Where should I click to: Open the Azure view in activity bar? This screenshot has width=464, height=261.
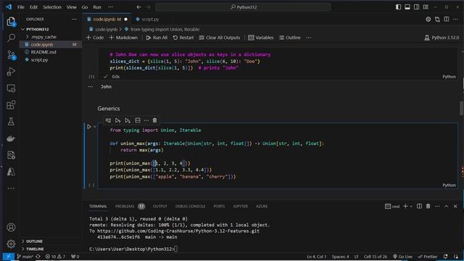(11, 172)
